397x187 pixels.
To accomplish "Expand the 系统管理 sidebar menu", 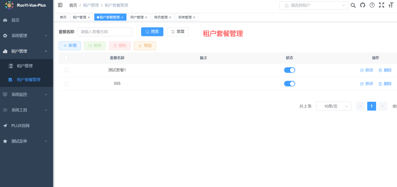I will (26, 36).
